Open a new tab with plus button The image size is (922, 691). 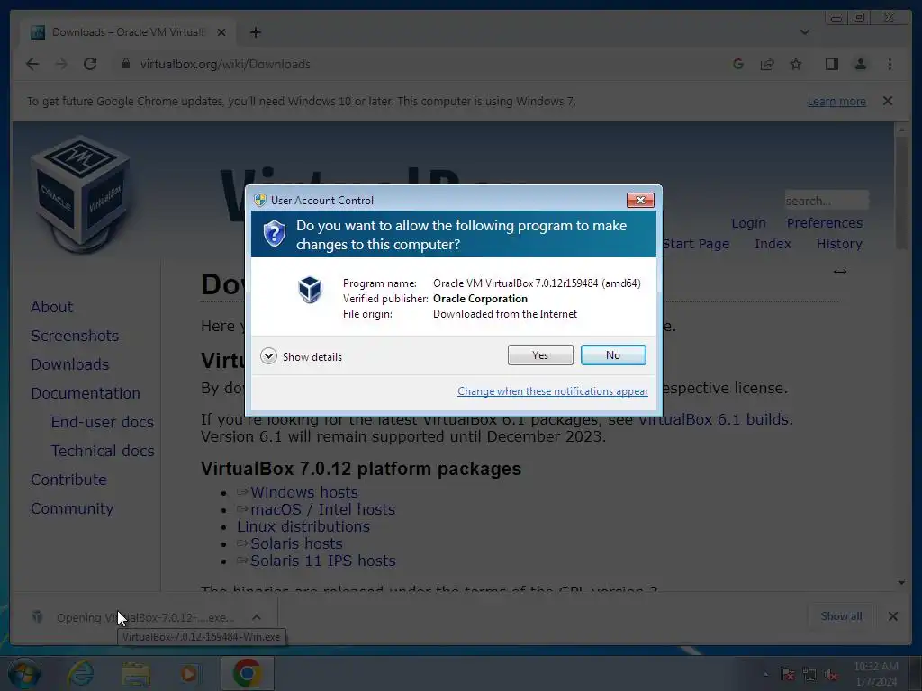point(255,32)
